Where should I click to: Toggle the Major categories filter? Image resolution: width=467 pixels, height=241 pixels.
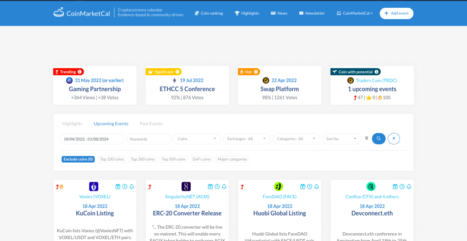pyautogui.click(x=232, y=159)
